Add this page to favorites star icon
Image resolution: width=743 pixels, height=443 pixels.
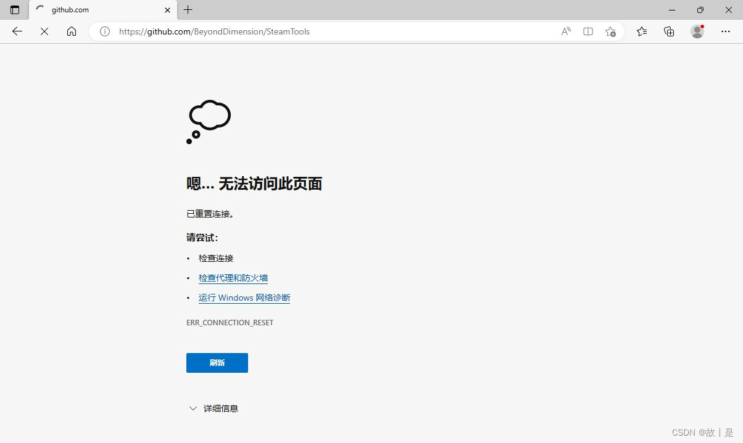(610, 31)
